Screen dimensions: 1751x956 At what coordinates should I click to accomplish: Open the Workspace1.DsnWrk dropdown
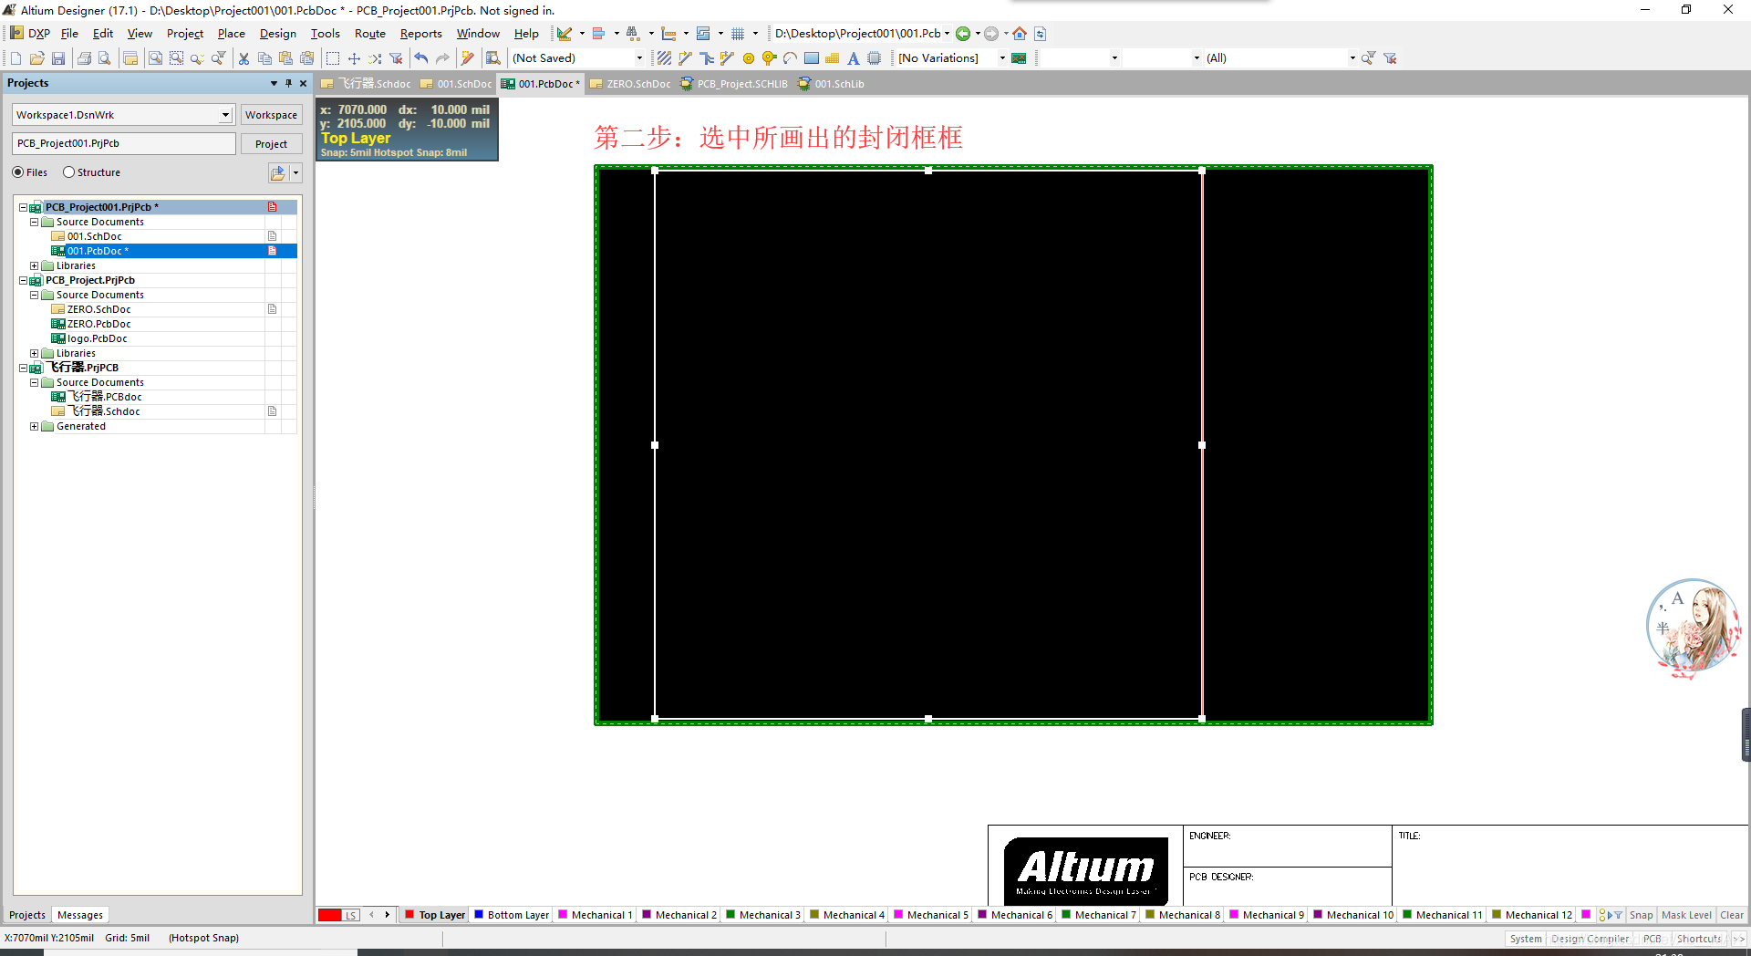tap(225, 115)
